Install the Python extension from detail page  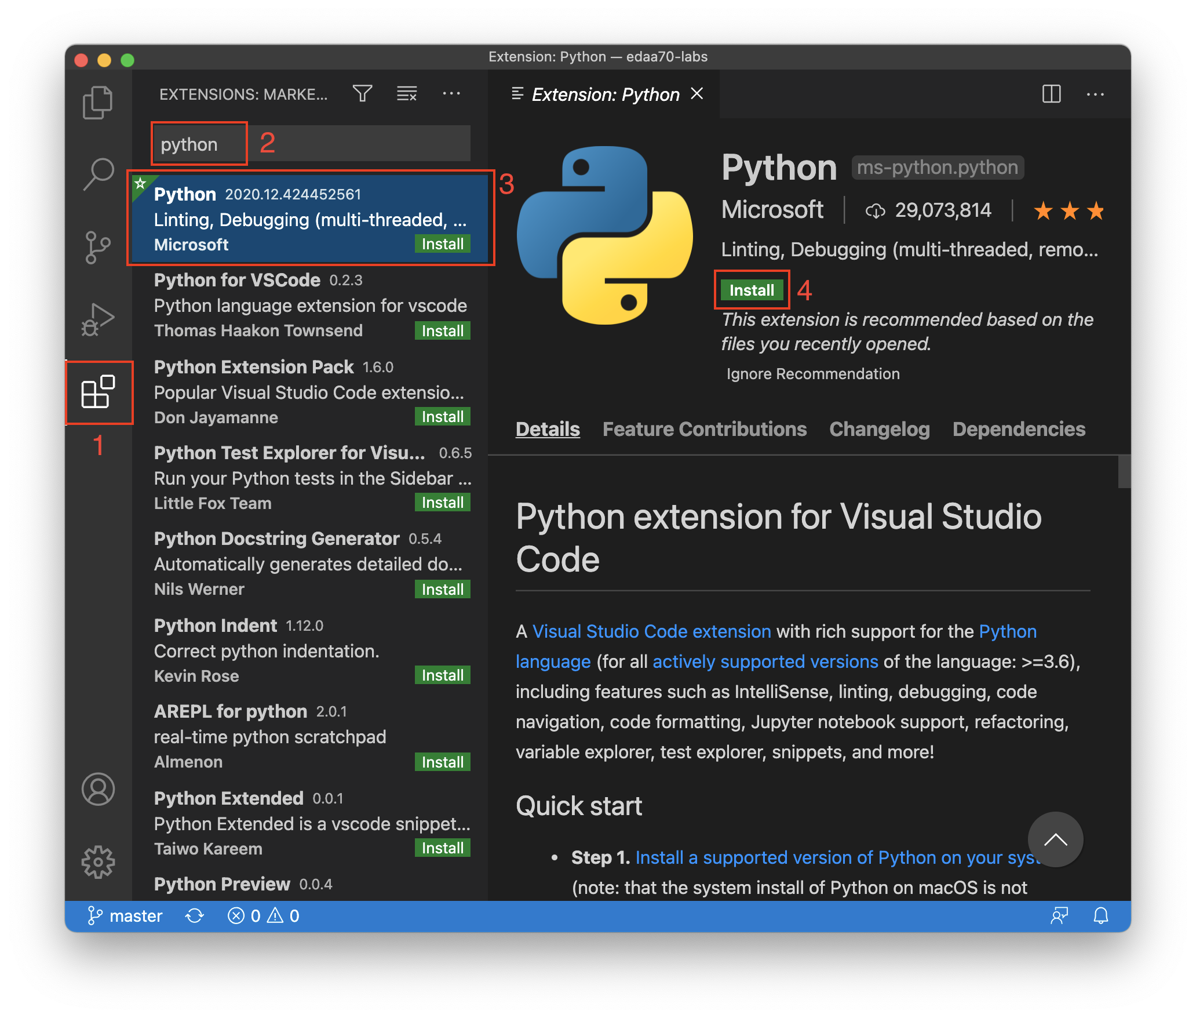coord(752,290)
